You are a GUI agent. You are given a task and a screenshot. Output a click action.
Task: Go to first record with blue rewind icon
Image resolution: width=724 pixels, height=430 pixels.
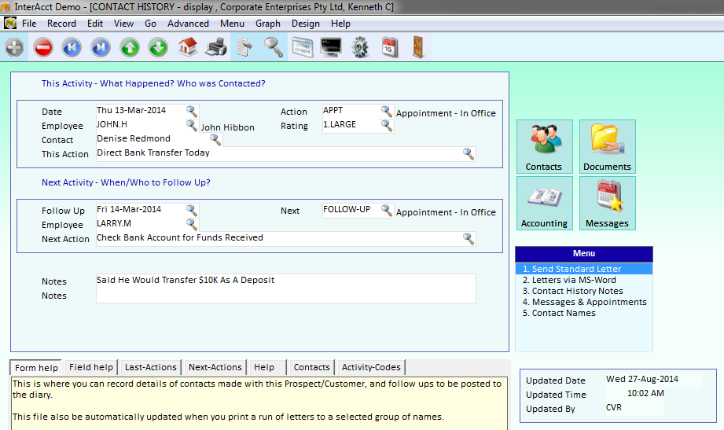(x=72, y=47)
